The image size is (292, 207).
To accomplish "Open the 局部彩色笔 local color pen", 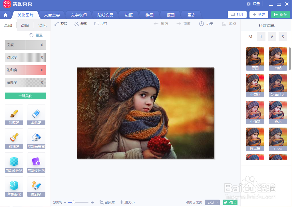I will coord(14,163).
